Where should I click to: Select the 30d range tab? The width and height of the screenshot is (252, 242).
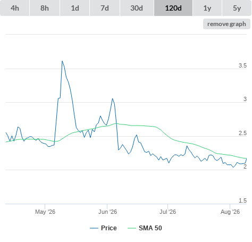click(x=137, y=8)
